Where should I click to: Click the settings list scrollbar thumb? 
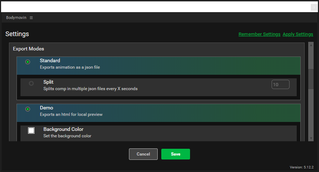311,78
